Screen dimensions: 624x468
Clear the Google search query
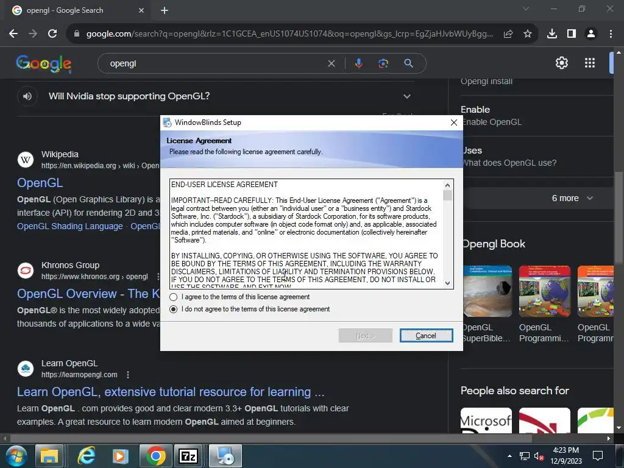click(x=331, y=63)
